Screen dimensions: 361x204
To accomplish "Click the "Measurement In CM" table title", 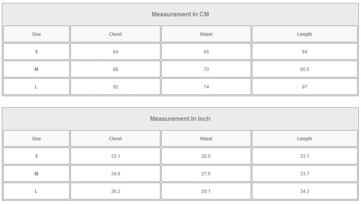I will (x=180, y=14).
